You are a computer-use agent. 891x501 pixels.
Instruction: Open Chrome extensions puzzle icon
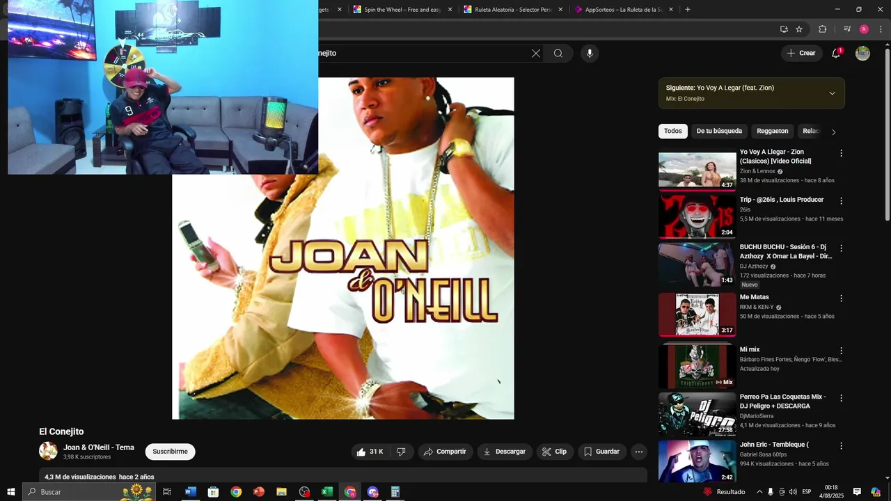tap(822, 29)
